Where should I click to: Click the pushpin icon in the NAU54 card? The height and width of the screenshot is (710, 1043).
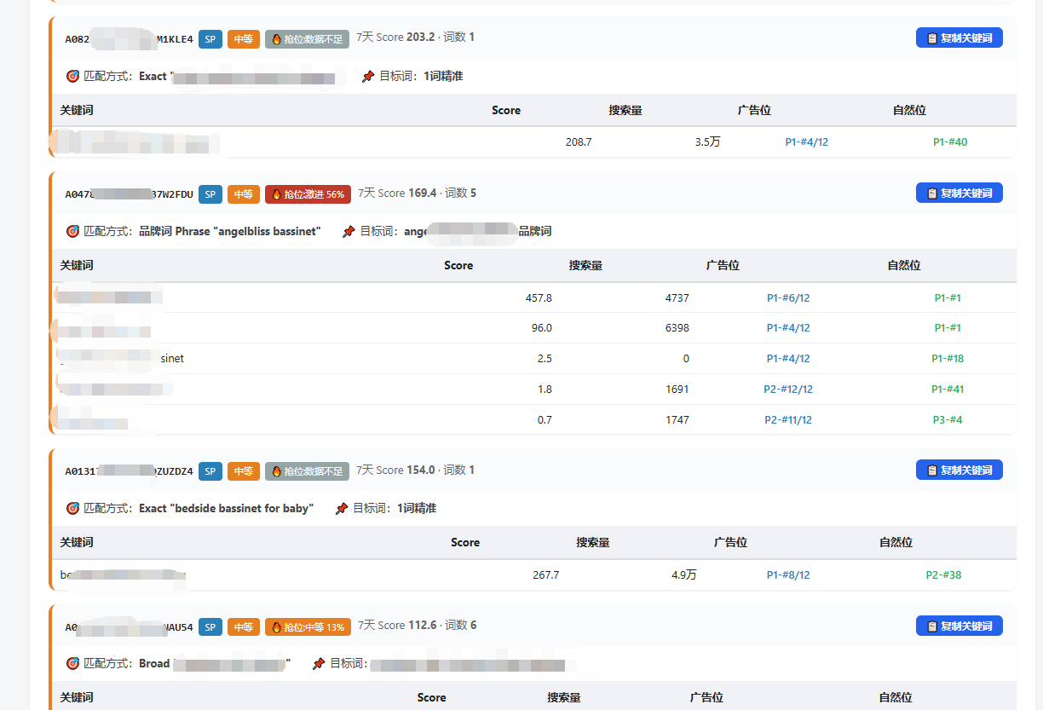point(319,663)
